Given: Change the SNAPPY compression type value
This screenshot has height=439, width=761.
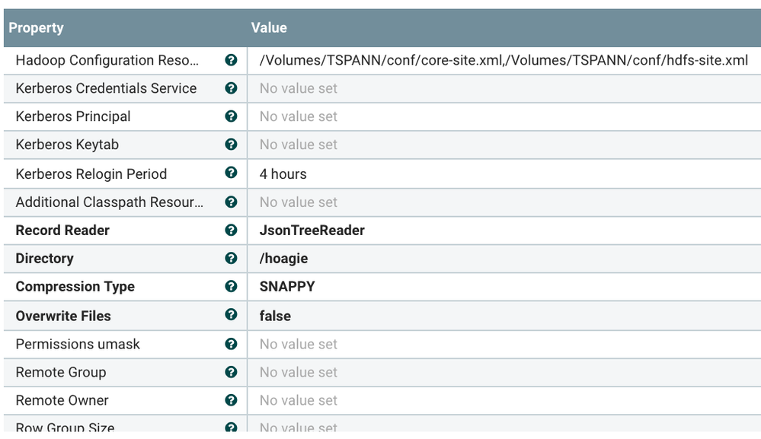Looking at the screenshot, I should coord(287,287).
